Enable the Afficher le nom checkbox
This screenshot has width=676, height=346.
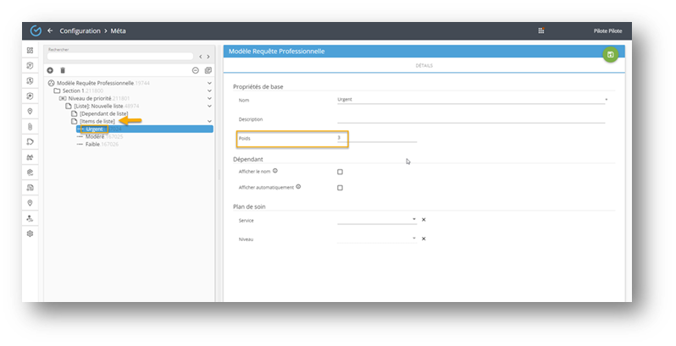pyautogui.click(x=340, y=172)
